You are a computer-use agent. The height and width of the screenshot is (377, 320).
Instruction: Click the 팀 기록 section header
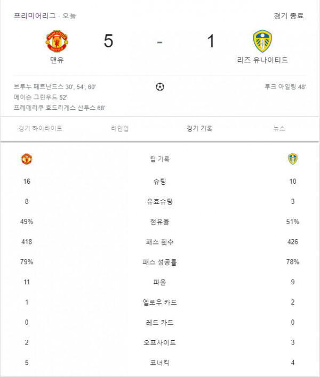[159, 159]
